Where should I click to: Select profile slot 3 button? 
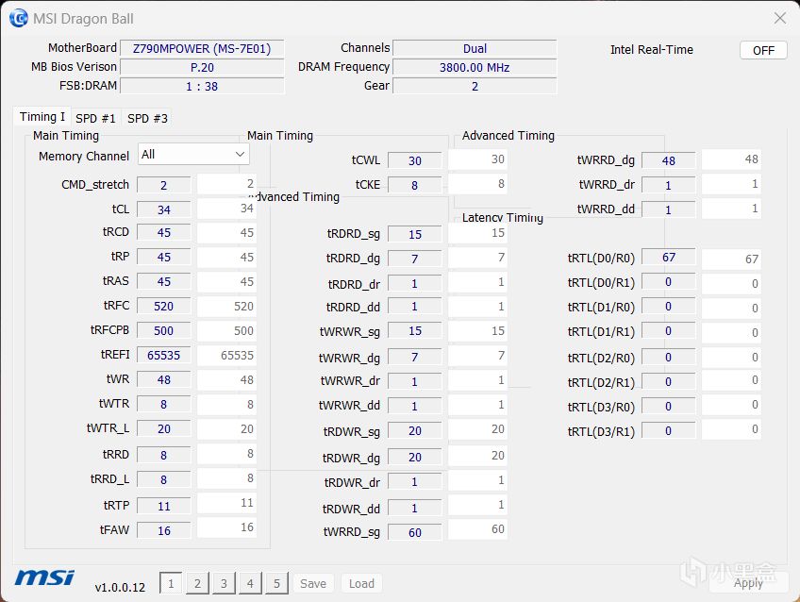click(x=224, y=583)
